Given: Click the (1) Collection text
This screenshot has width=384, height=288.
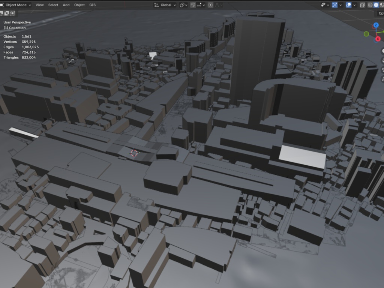Looking at the screenshot, I should [x=15, y=28].
